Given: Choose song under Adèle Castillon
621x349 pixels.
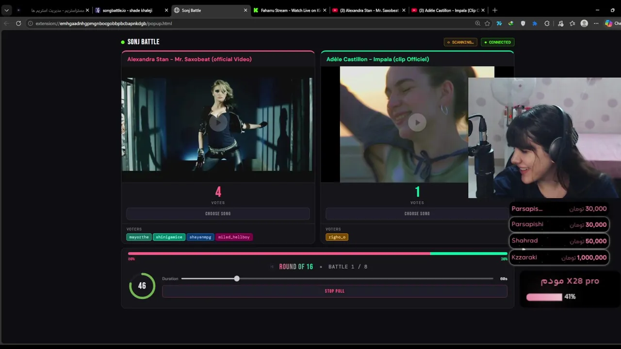Looking at the screenshot, I should tap(417, 214).
